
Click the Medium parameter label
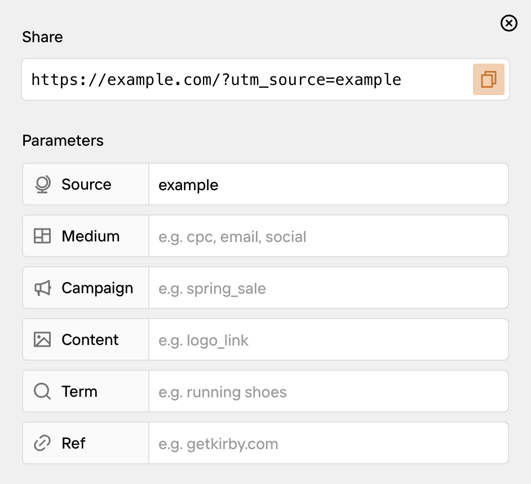click(x=90, y=236)
